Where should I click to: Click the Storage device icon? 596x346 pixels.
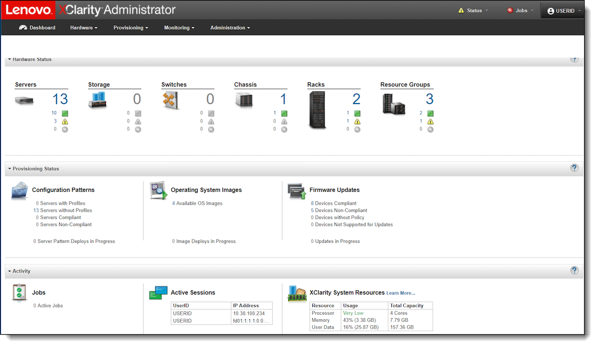(x=98, y=101)
